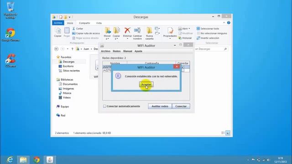
Task: Open Papelera de reciclaje on desktop
Action: pyautogui.click(x=10, y=10)
